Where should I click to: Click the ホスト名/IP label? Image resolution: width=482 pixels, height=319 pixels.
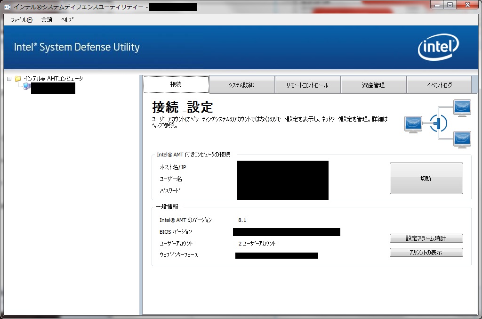(173, 167)
